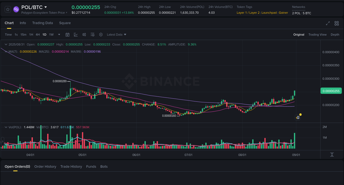This screenshot has height=185, width=344.
Task: Click the Launchpad token tag
Action: coord(269,13)
